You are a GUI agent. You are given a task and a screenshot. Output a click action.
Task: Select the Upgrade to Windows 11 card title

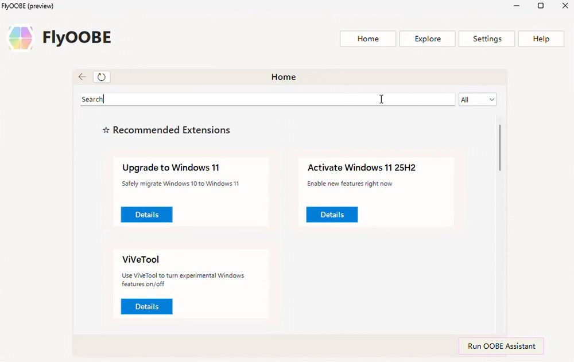[x=170, y=168]
